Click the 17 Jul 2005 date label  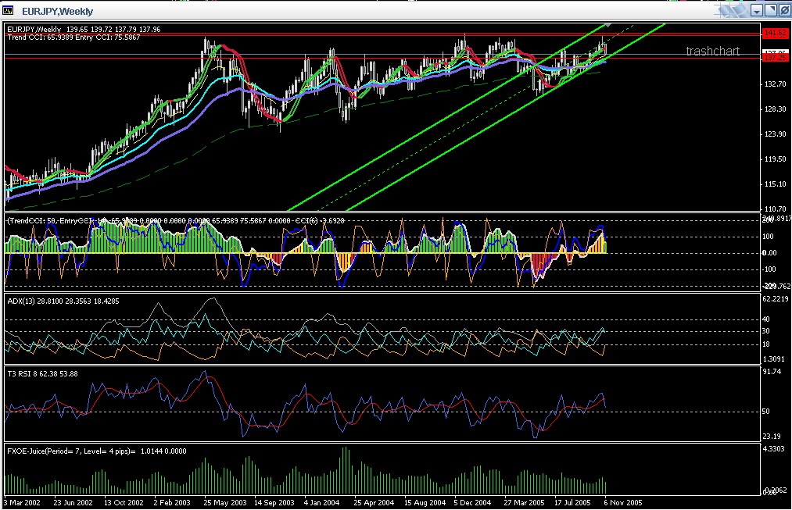pos(572,502)
